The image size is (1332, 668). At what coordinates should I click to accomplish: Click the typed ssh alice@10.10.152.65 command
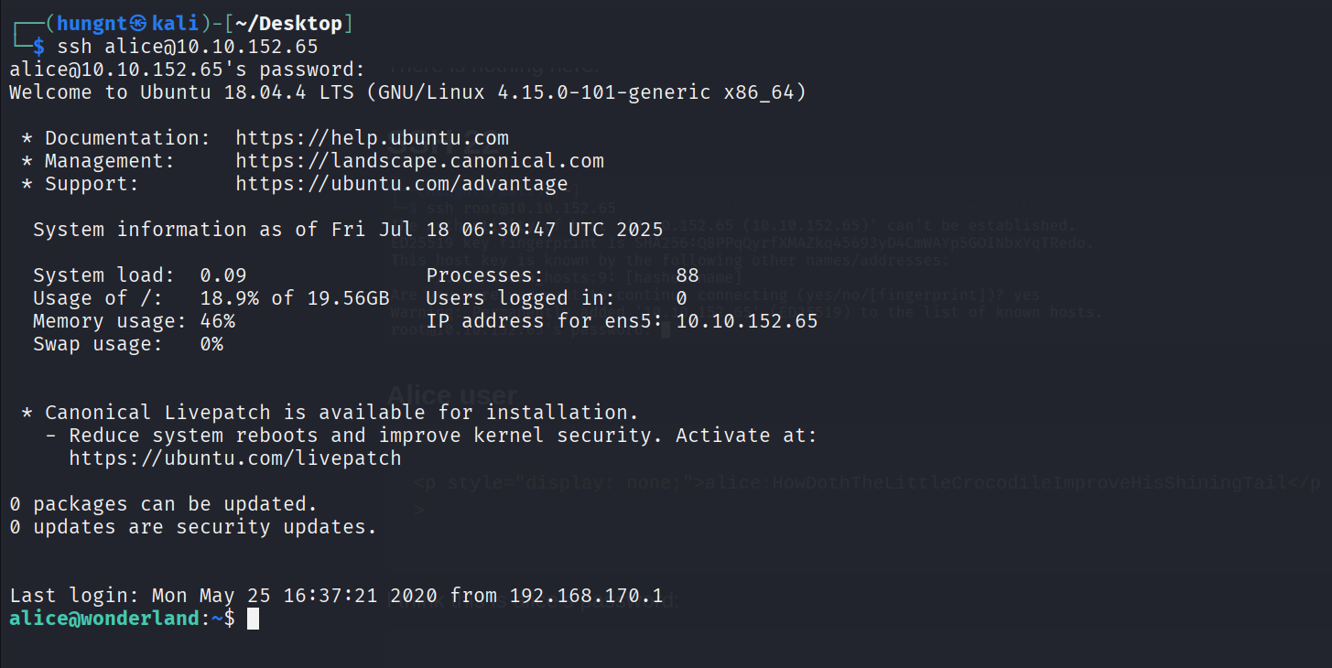click(x=188, y=47)
